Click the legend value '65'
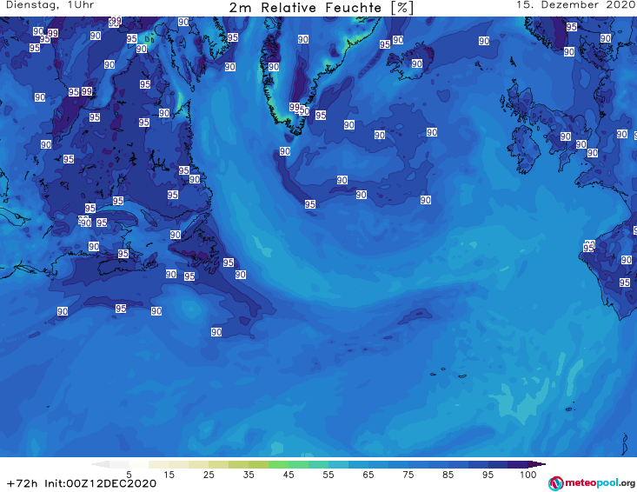 tap(368, 475)
